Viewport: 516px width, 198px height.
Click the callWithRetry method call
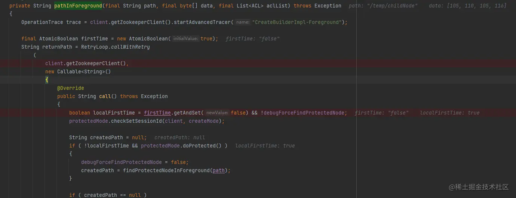click(x=130, y=47)
